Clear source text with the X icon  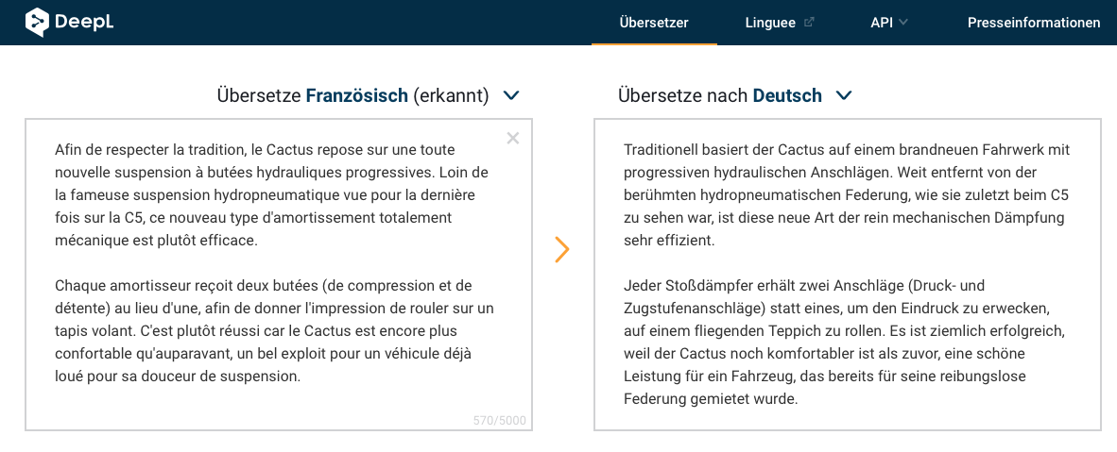(x=513, y=138)
